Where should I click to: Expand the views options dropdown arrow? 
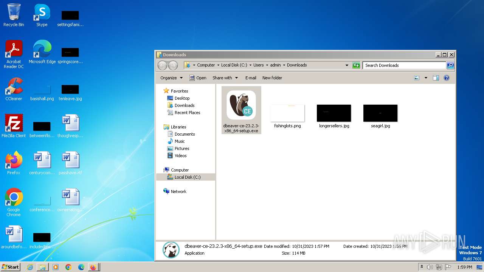426,78
